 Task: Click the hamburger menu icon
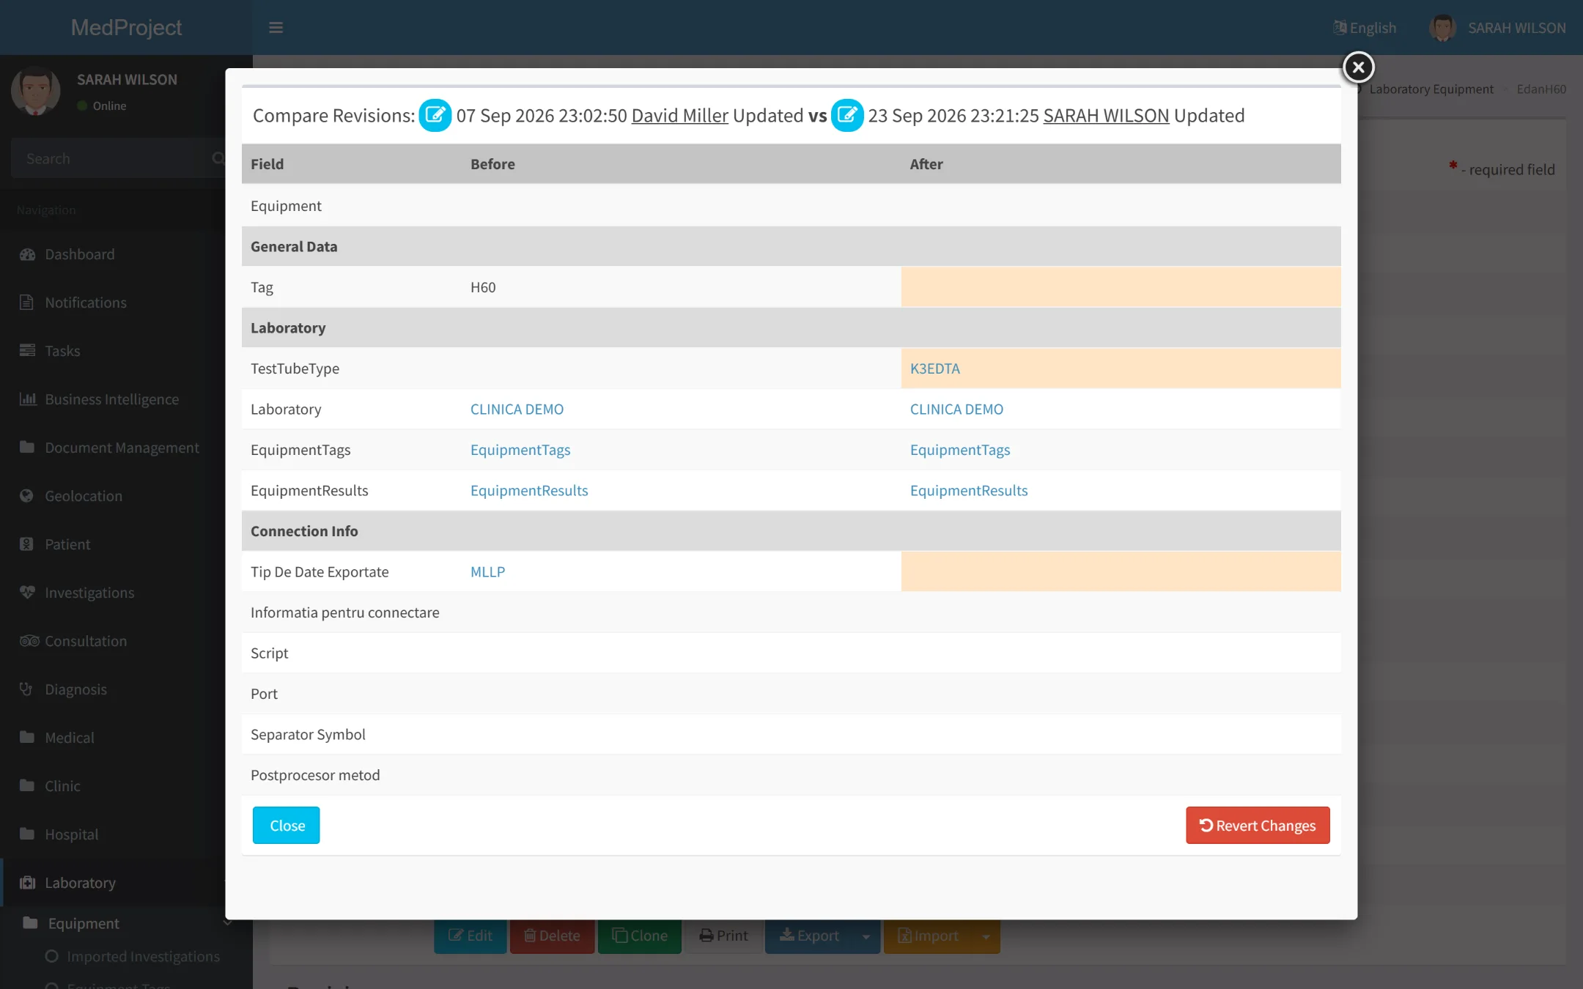276,28
